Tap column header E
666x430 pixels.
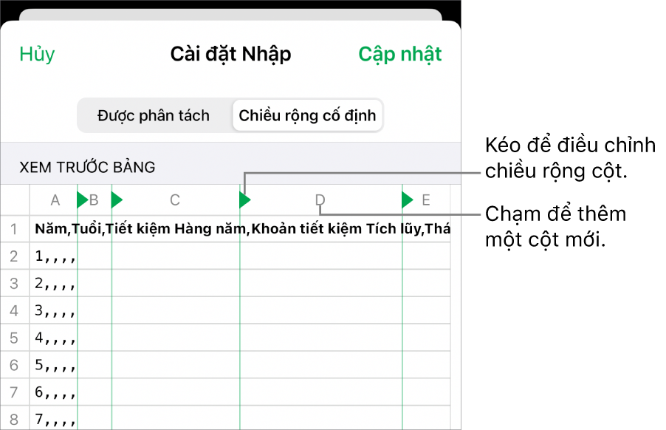pyautogui.click(x=425, y=199)
